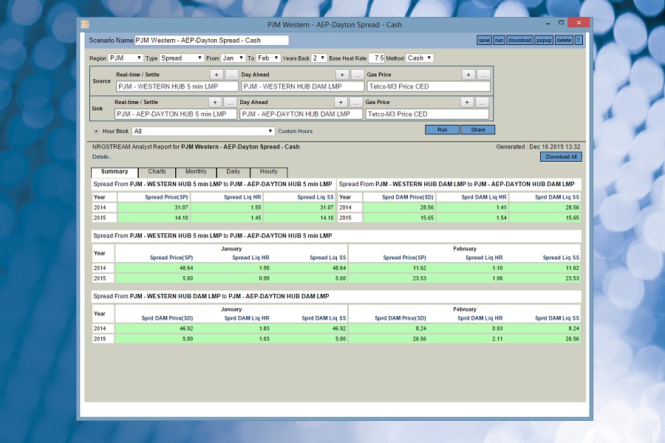Click Sink Gas Price field Tetco-M3 Price CED
Viewport: 665px width, 443px height.
click(428, 114)
